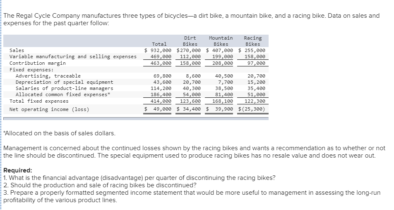Select Dirt Bikes salaries 40,300
This screenshot has width=394, height=210.
point(192,88)
